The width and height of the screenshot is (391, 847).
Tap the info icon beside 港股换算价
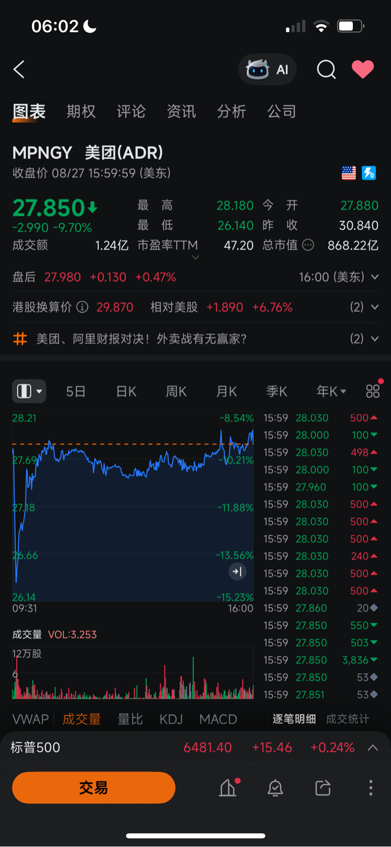click(x=82, y=307)
